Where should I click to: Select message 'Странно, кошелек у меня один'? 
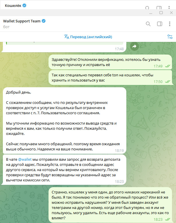pyautogui.click(x=110, y=205)
